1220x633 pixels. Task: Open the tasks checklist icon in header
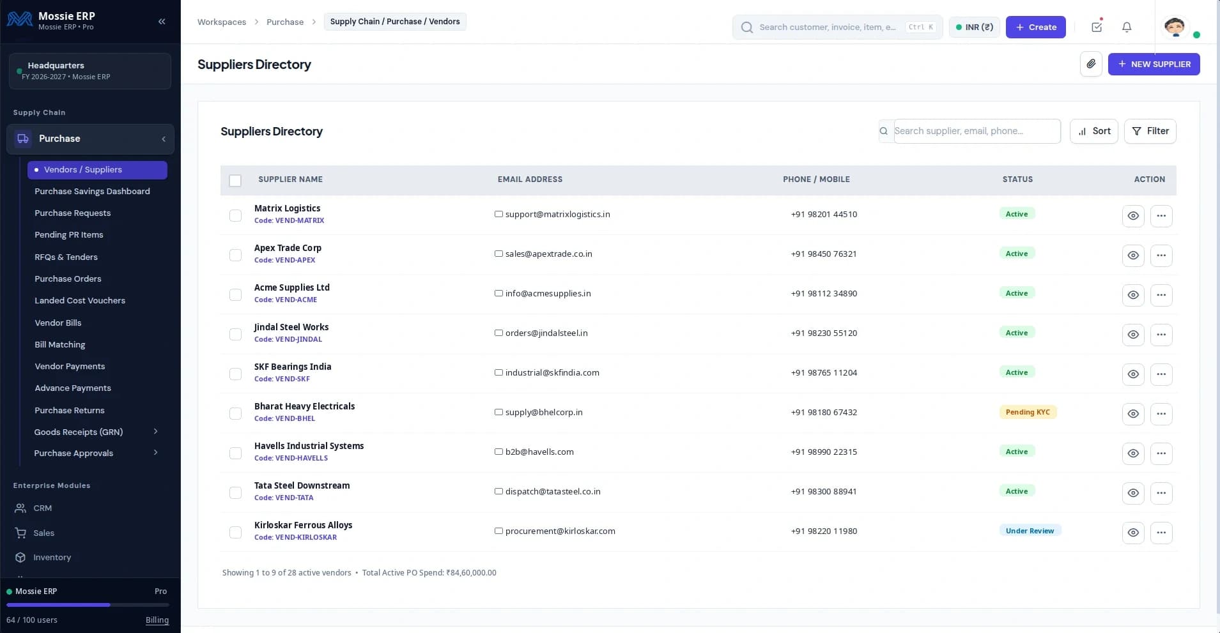1097,27
